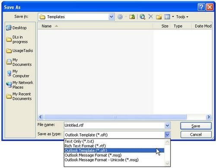Click the Save button
Viewport: 216px width, 168px height.
click(x=196, y=126)
